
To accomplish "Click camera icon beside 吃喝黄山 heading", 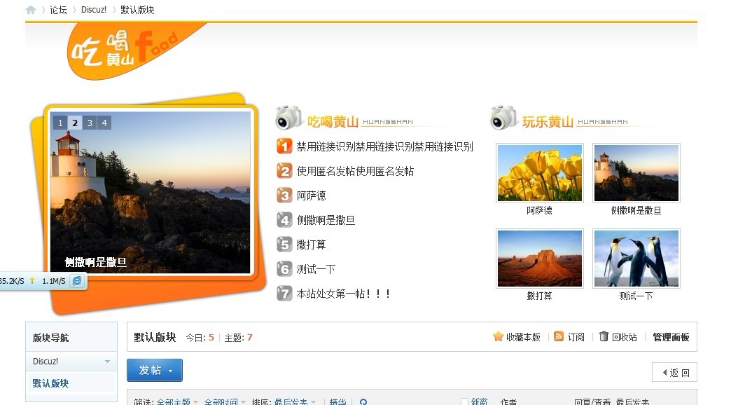I will pyautogui.click(x=289, y=118).
